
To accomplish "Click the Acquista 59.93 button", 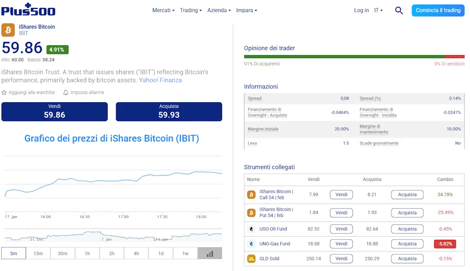I will (169, 112).
